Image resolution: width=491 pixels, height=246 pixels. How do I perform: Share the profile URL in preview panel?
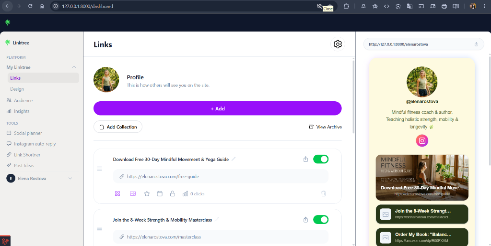(476, 44)
